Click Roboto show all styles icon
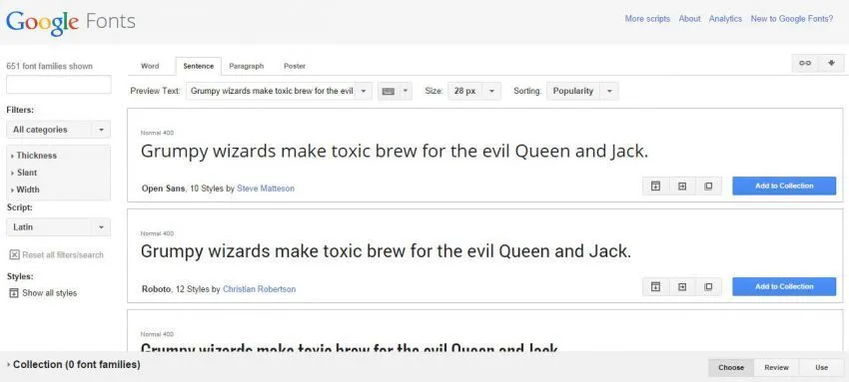Image resolution: width=849 pixels, height=382 pixels. point(655,286)
